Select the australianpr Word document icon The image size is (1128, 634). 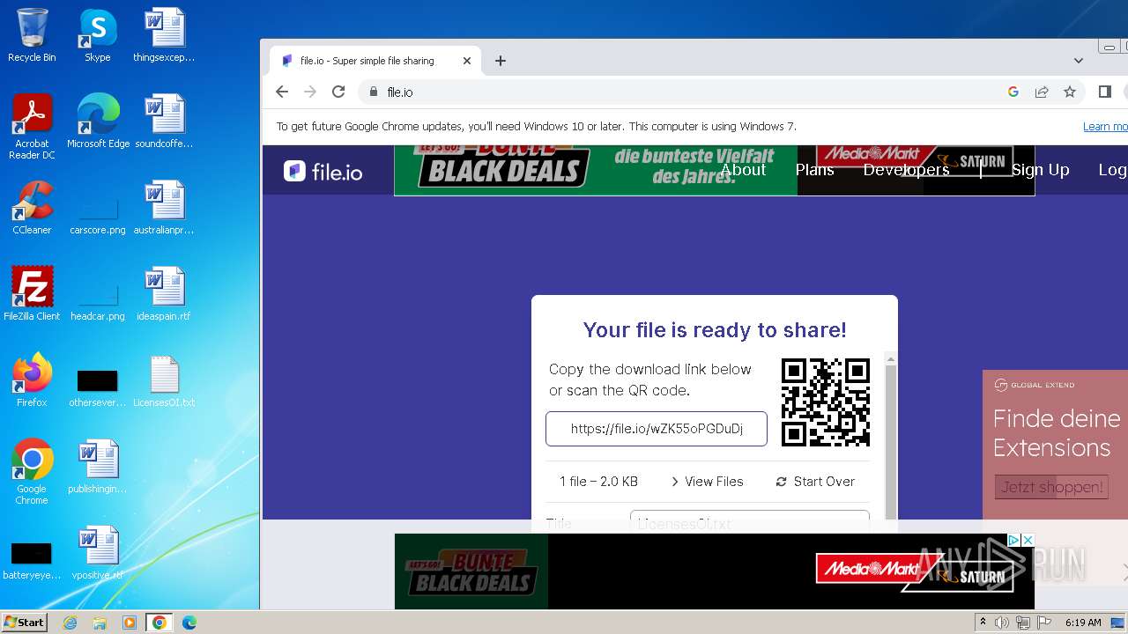[x=164, y=208]
